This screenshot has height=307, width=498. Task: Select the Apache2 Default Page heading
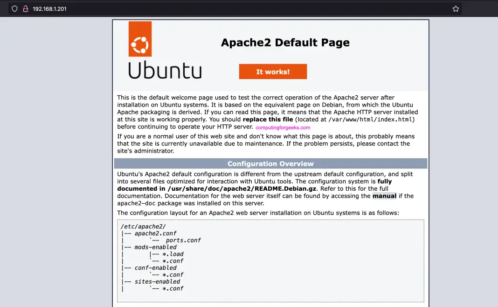coord(285,42)
